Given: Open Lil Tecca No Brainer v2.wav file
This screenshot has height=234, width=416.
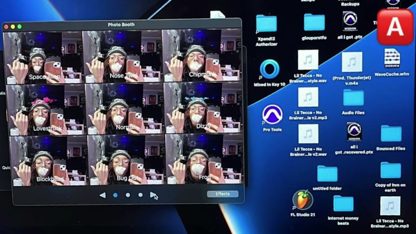Looking at the screenshot, I should [308, 134].
